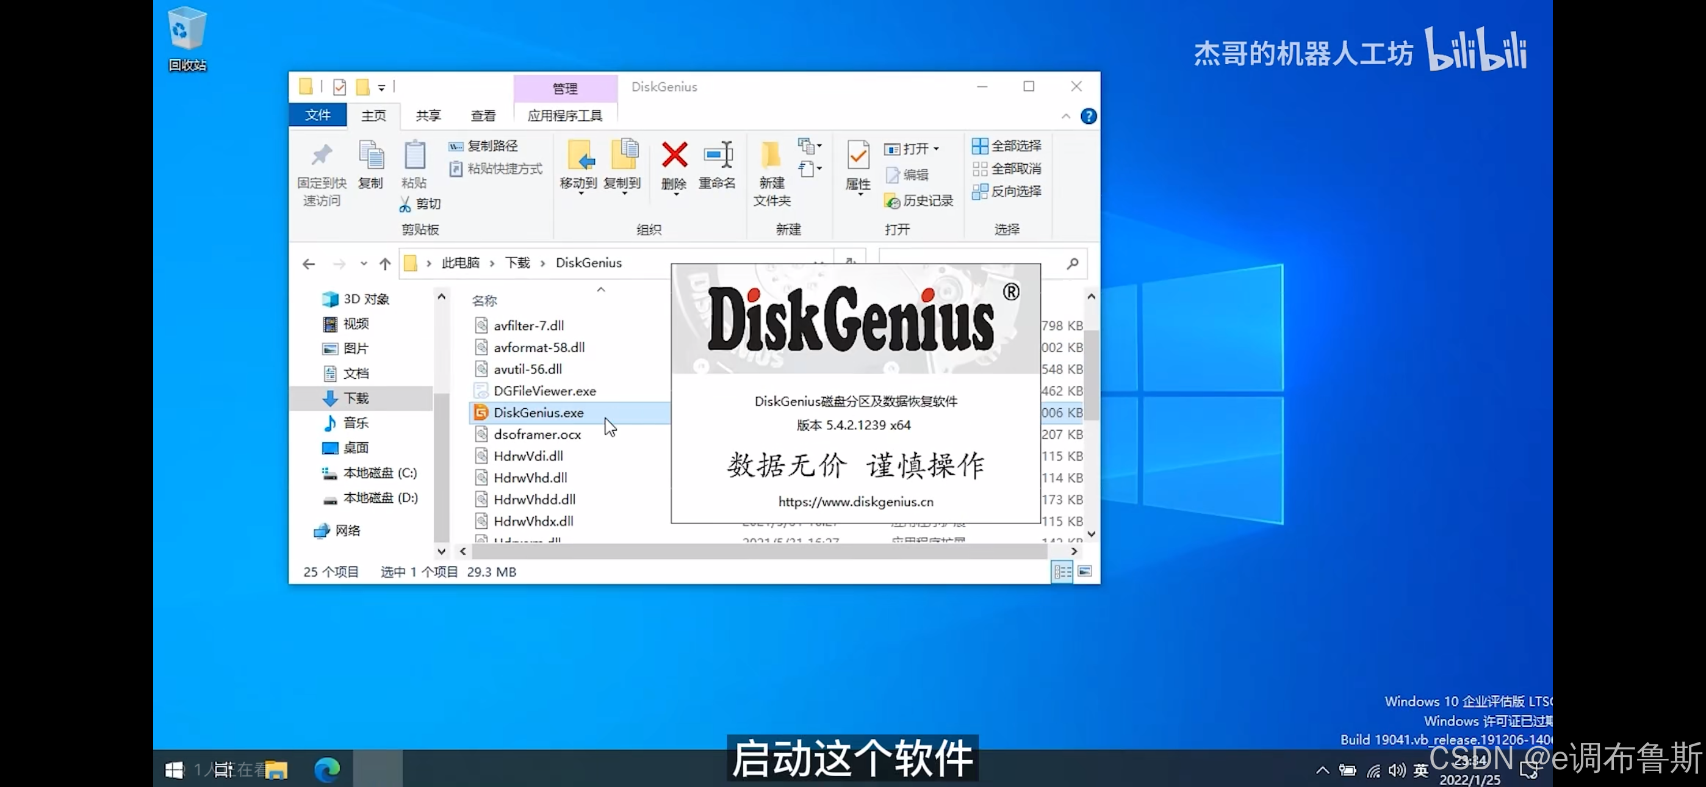
Task: Open the File tab
Action: click(x=318, y=115)
